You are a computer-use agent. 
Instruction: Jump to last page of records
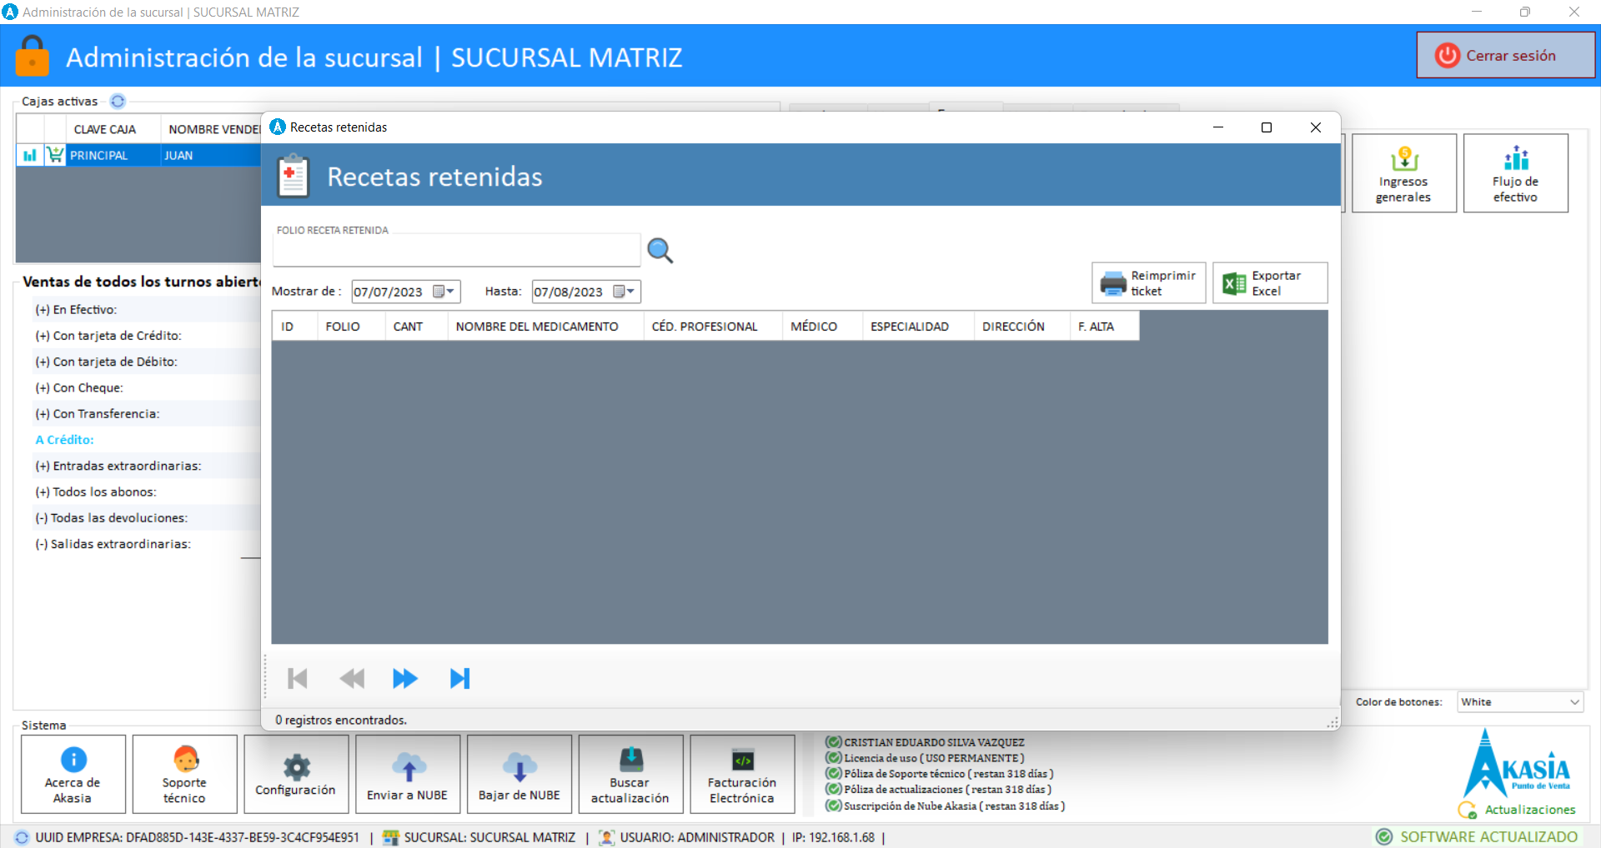point(459,679)
